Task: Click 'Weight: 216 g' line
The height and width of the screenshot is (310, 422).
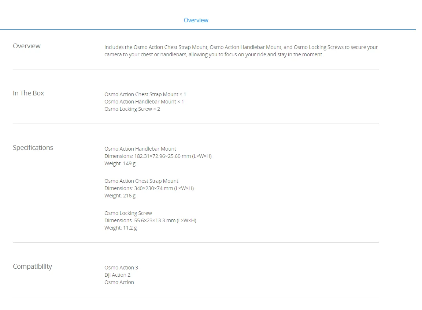Action: click(120, 196)
